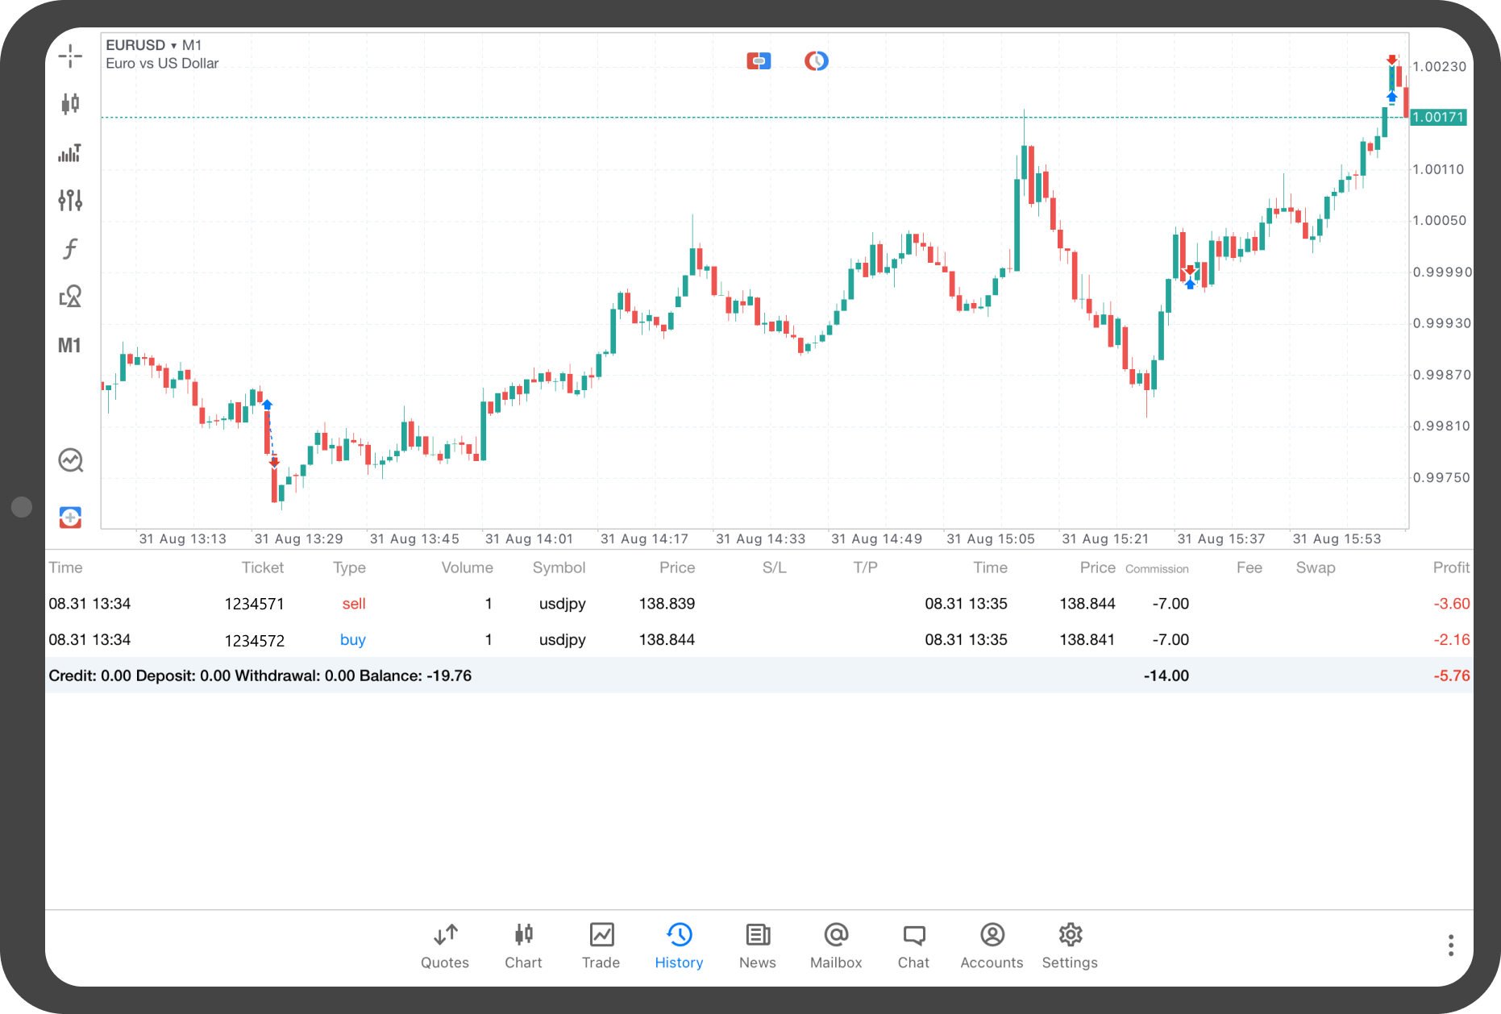Toggle the M1 timeframe selector

pos(70,344)
